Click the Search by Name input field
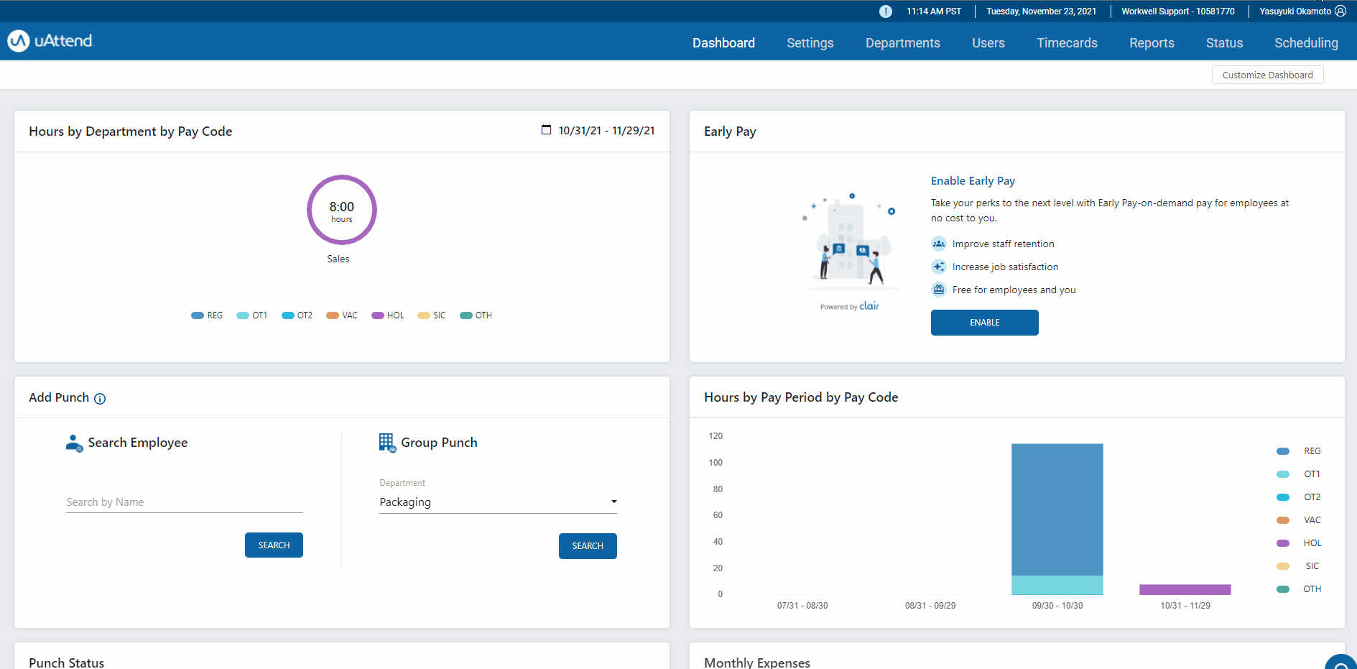Viewport: 1357px width, 669px height. click(x=184, y=502)
